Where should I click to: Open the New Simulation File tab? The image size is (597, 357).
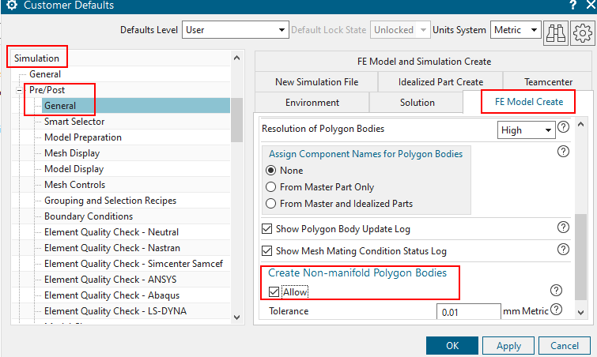click(316, 81)
